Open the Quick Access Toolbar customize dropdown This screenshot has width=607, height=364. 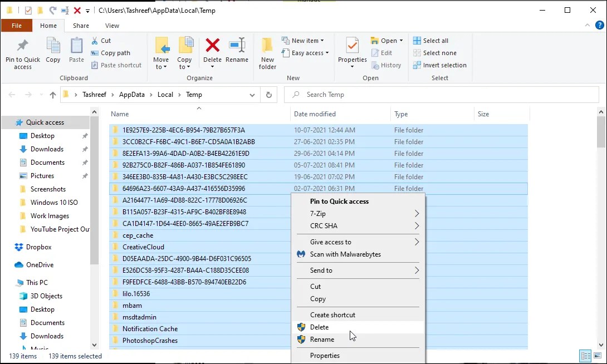tap(87, 9)
